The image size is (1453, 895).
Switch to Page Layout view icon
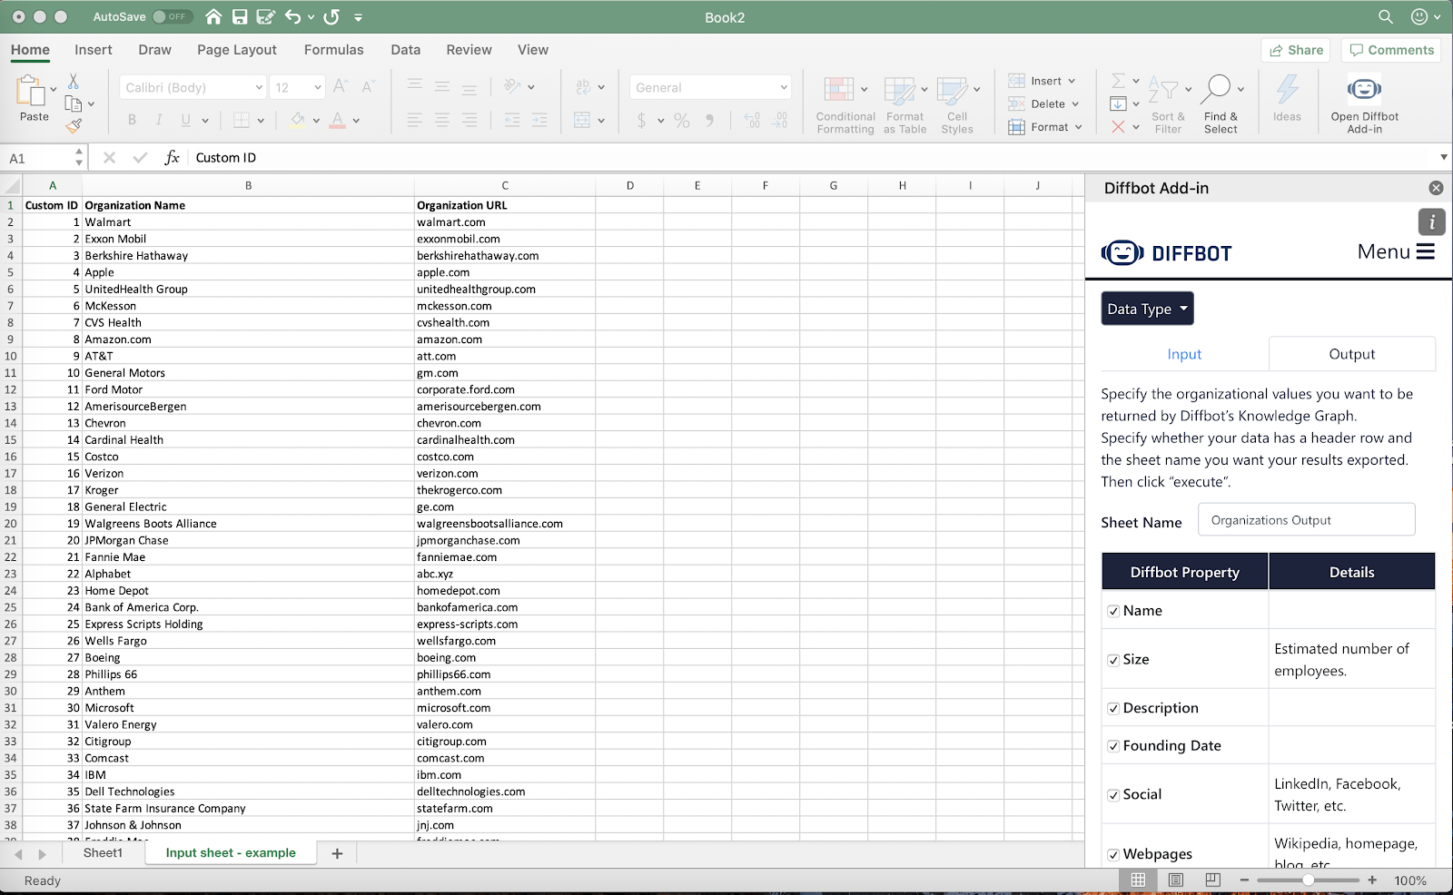coord(1176,880)
